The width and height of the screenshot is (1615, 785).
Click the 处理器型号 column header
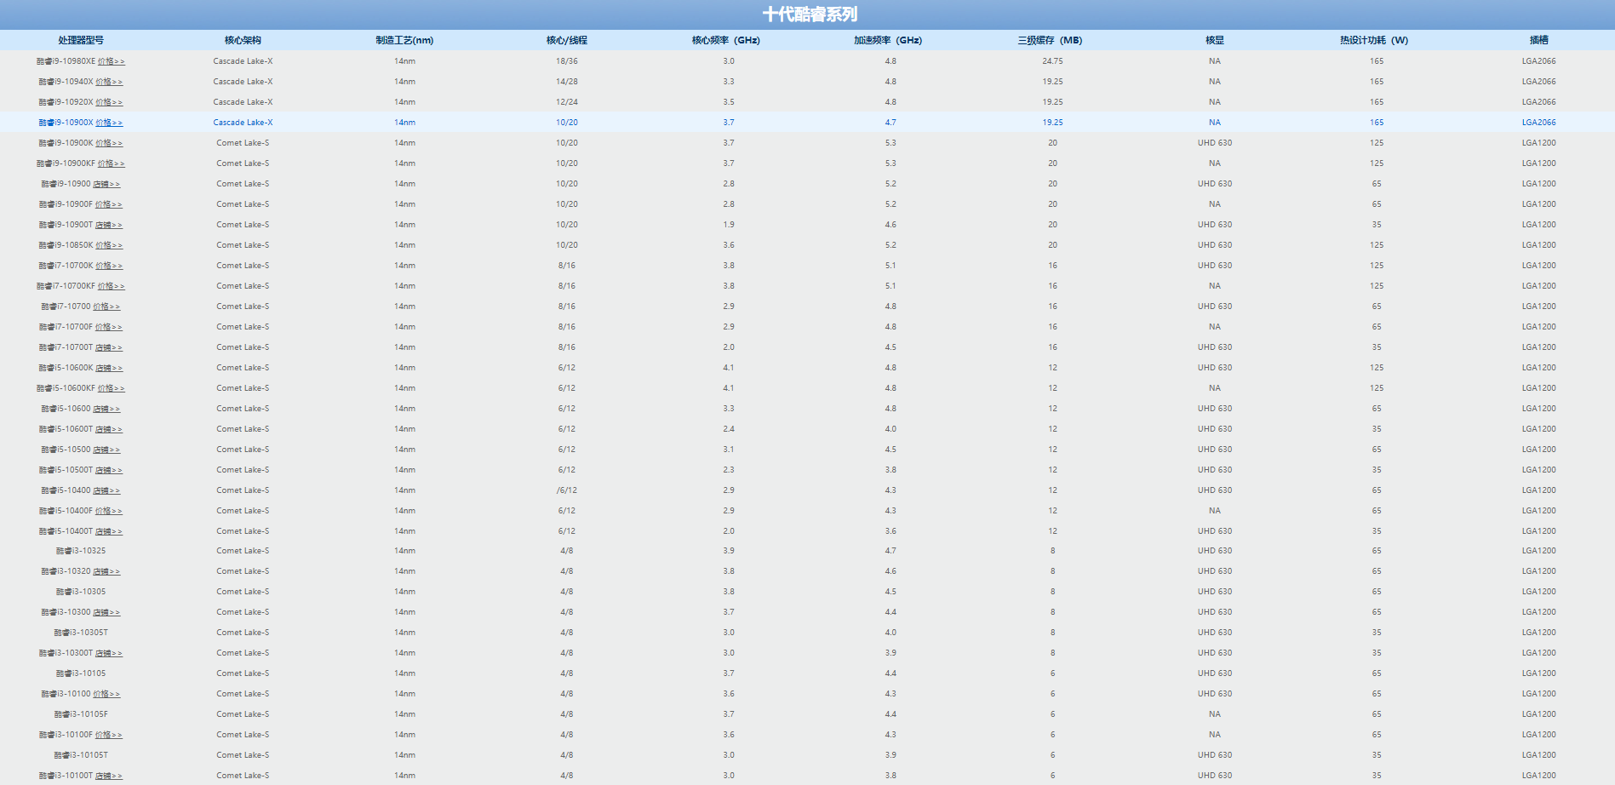point(81,40)
